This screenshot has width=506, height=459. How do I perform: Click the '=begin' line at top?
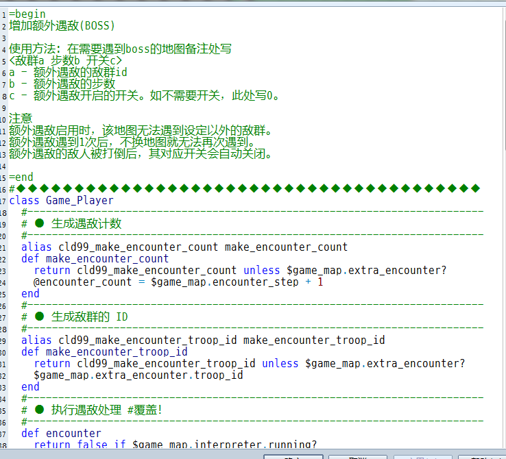(x=27, y=14)
